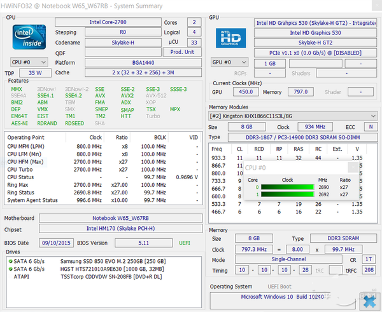Click the AES-NI feature flag
Image resolution: width=382 pixels, height=312 pixels.
pos(20,123)
